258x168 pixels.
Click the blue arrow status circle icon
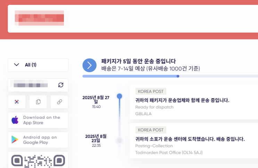point(90,65)
